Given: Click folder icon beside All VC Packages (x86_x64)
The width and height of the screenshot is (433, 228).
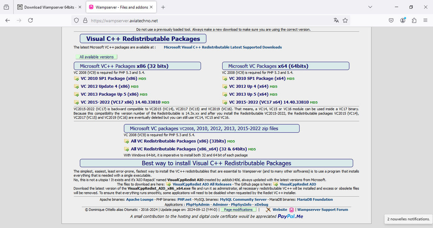Looking at the screenshot, I should click(127, 149).
